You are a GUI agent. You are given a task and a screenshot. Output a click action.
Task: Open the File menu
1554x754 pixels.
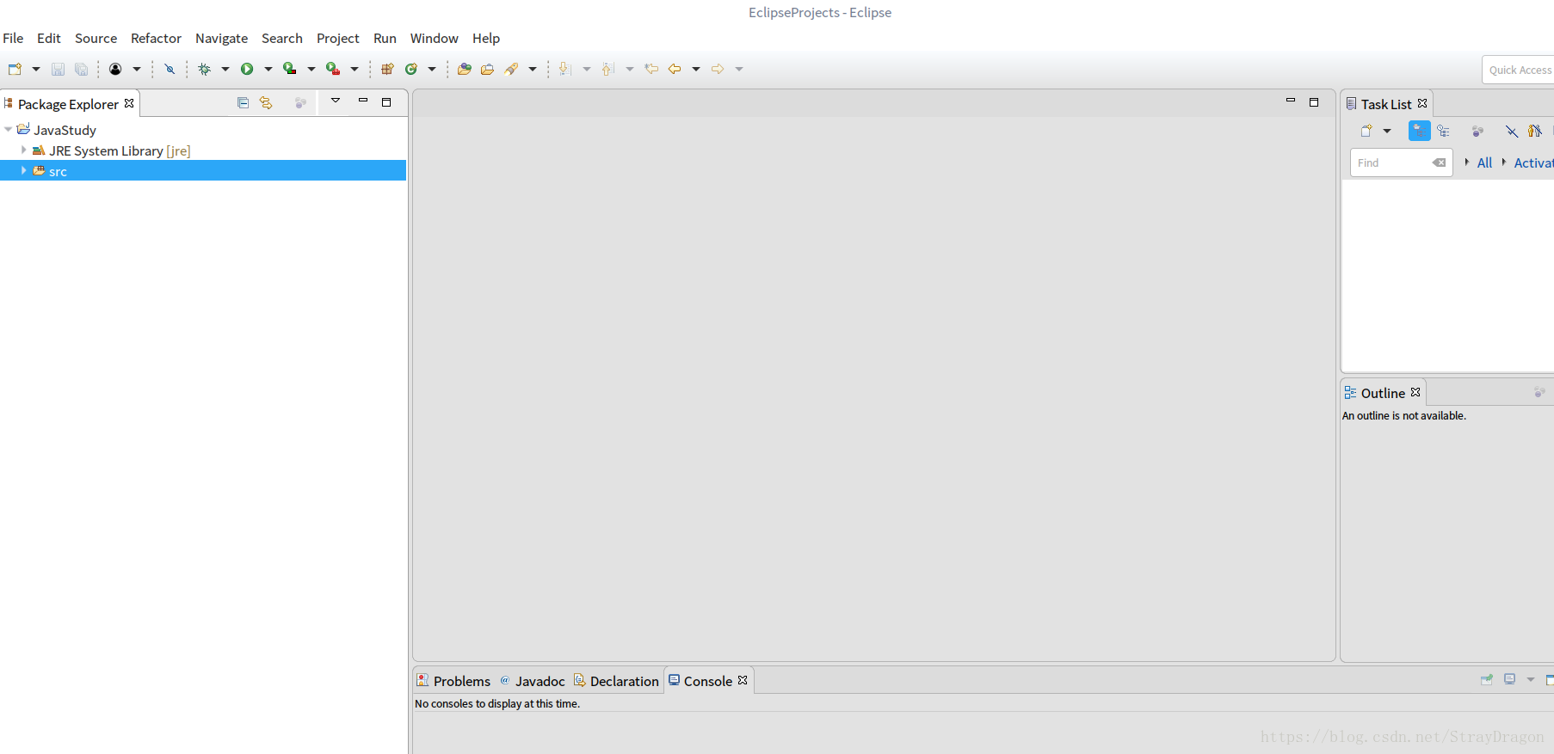[13, 38]
